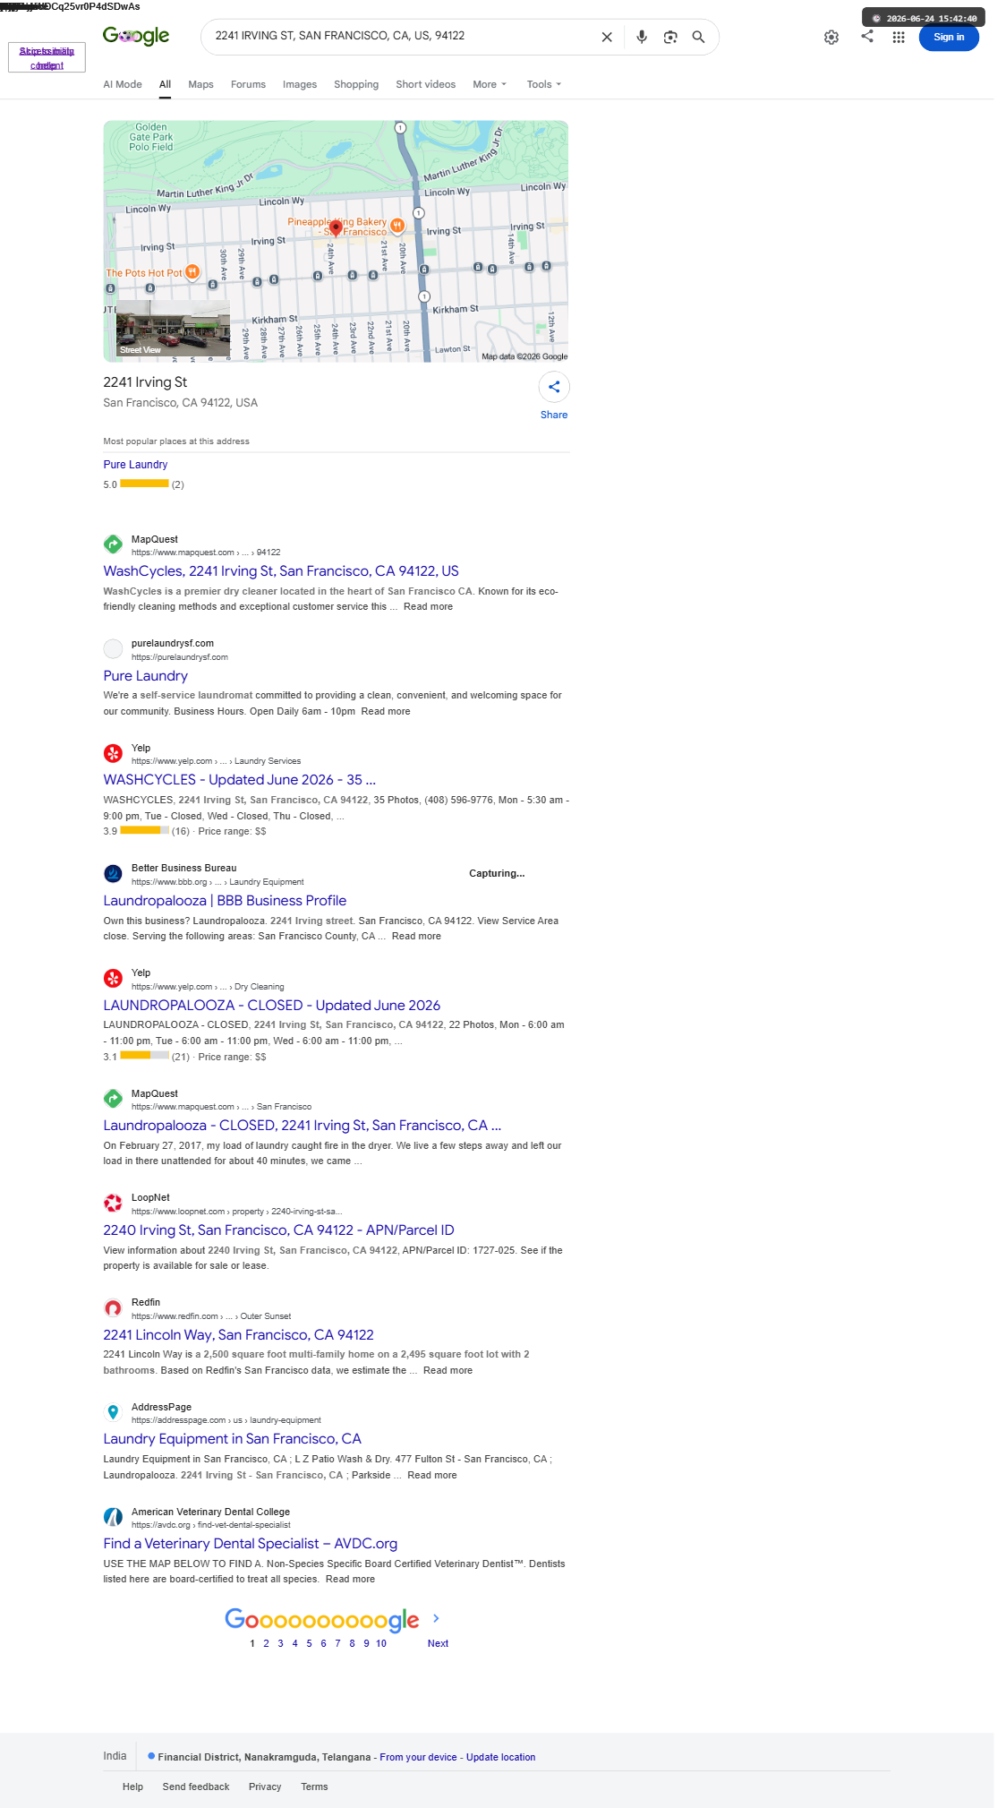
Task: Switch to the Short videos tab
Action: 426,84
